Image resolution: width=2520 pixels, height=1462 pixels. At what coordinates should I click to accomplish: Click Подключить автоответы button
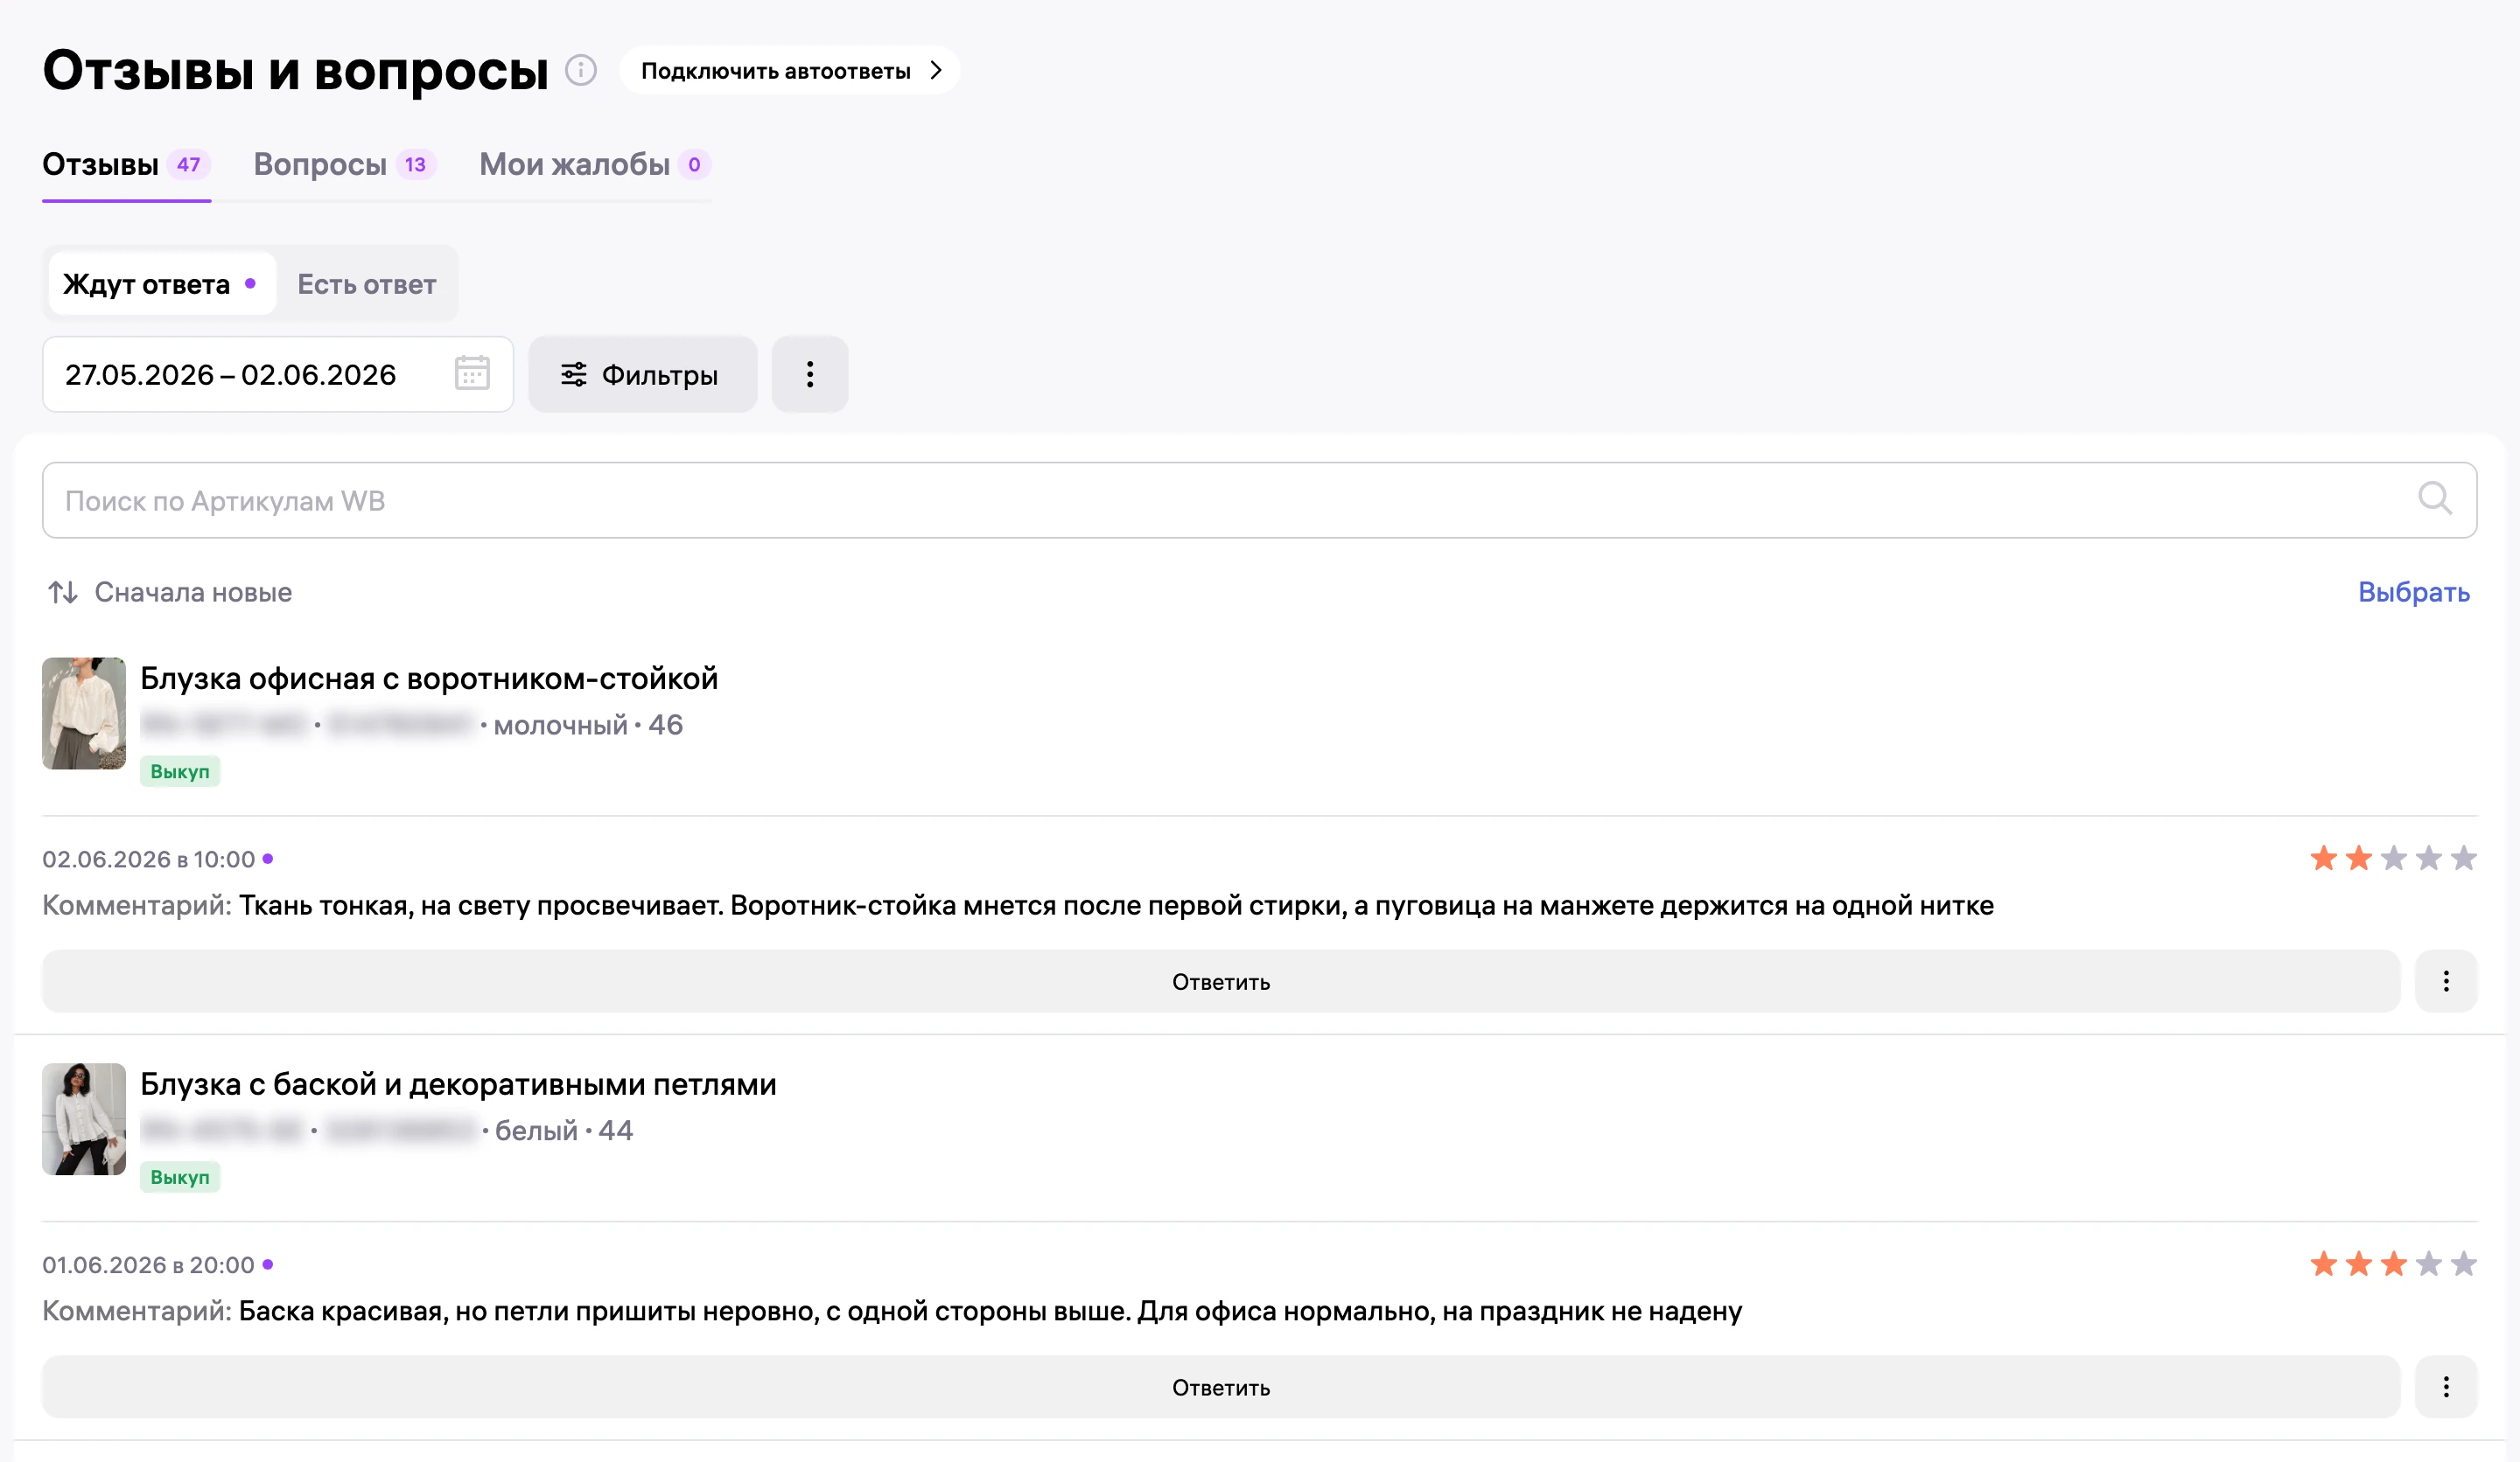790,70
